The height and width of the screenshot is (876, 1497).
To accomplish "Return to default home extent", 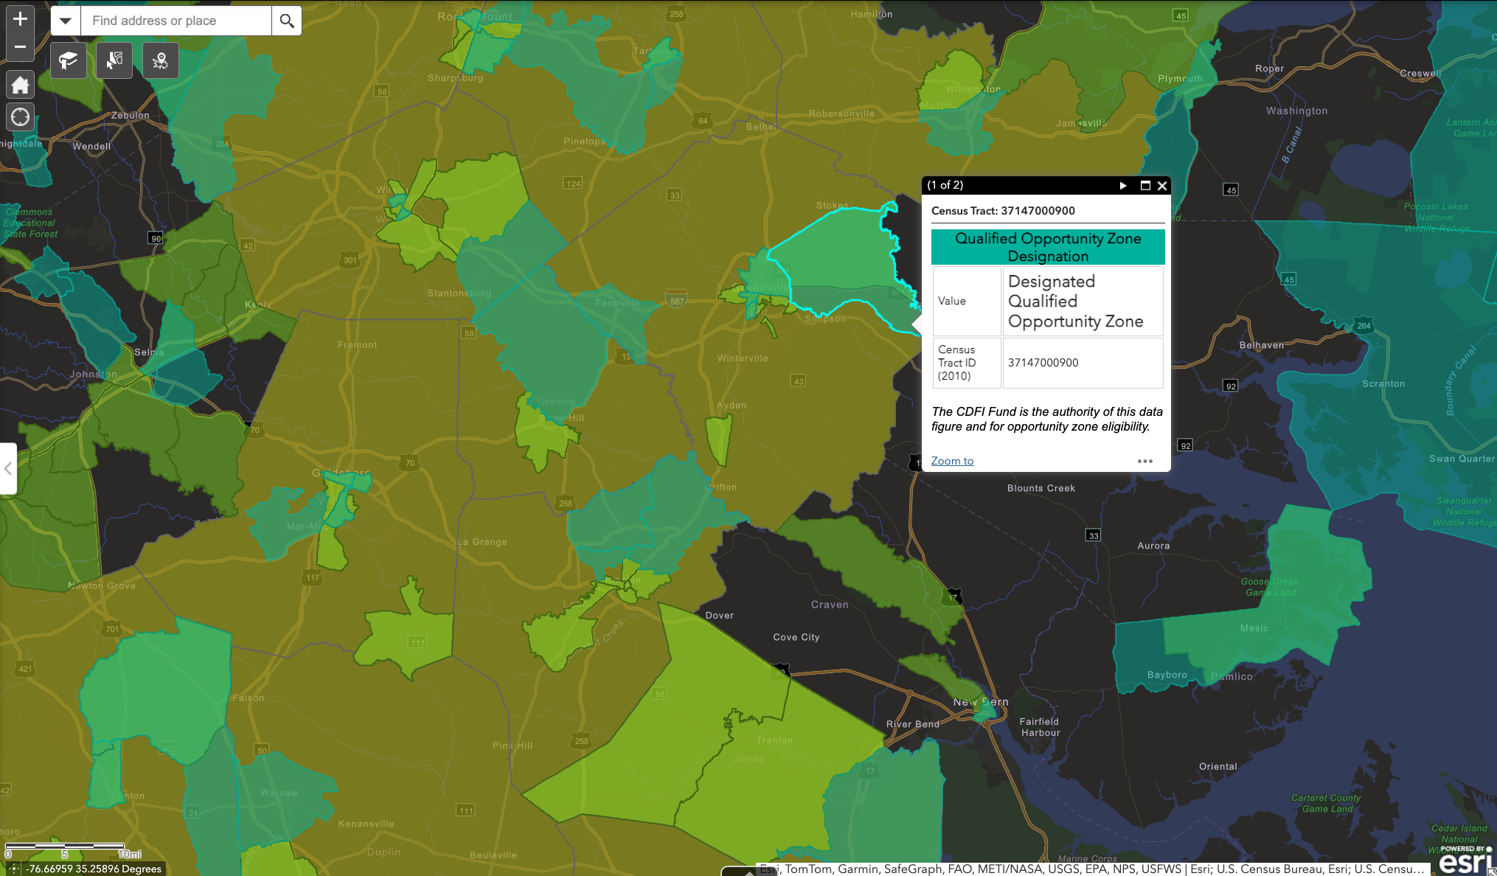I will coord(20,86).
